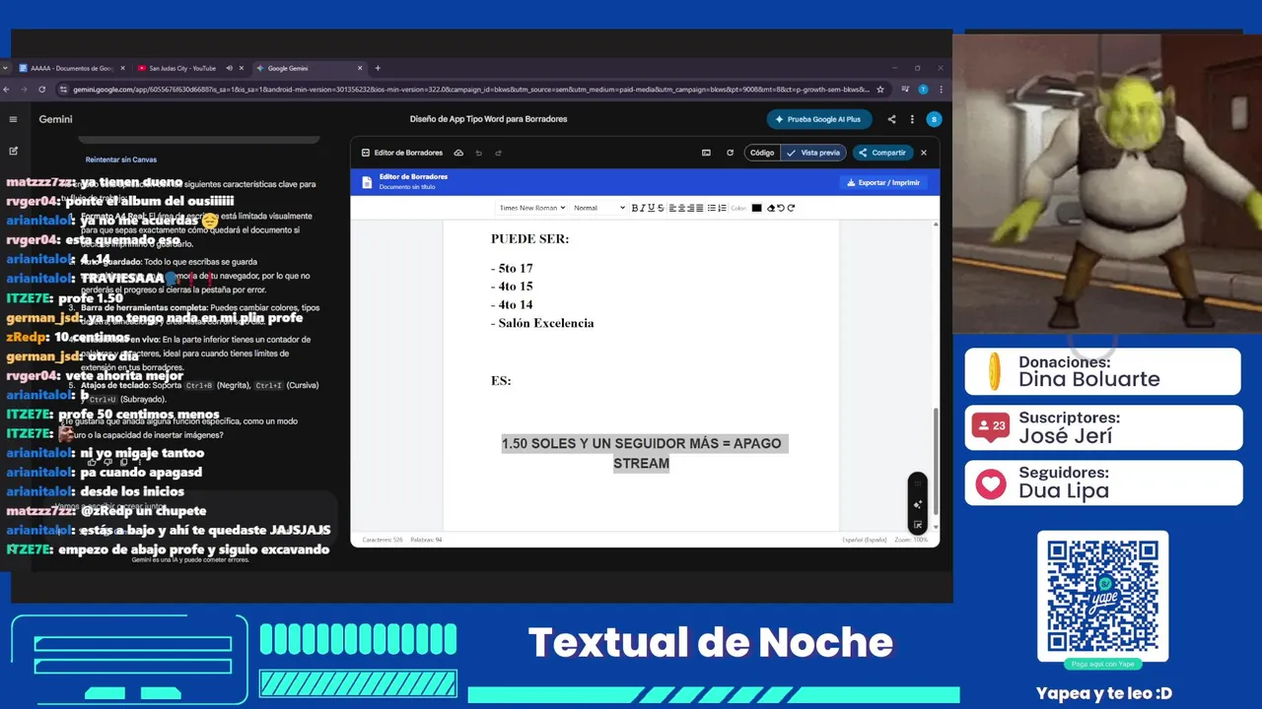Click the Salón Excelencia line in document
The height and width of the screenshot is (709, 1262).
click(x=542, y=323)
